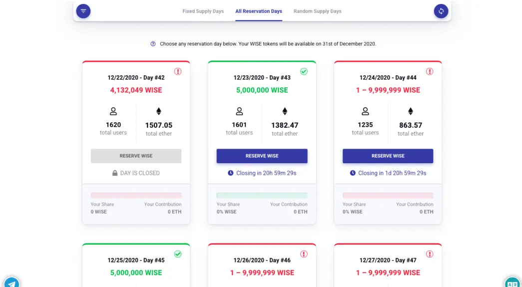Click the Day #42 share progress bar
This screenshot has height=287, width=522.
tap(136, 196)
